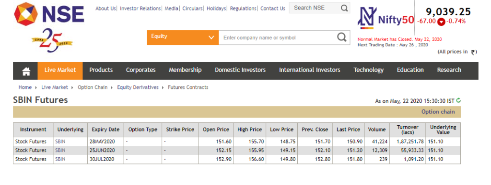Open the Contact Us link
Viewport: 491px width, 185px height.
[x=273, y=9]
